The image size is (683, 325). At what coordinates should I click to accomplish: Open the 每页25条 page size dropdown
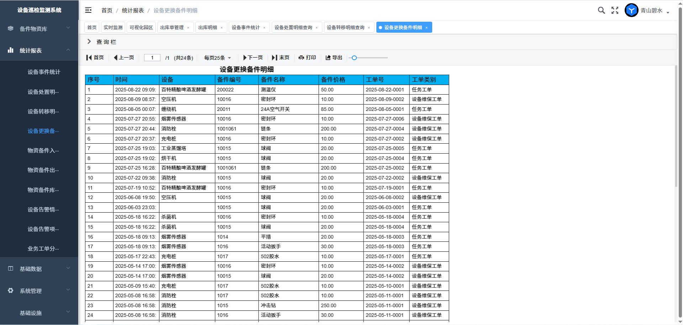click(x=217, y=58)
